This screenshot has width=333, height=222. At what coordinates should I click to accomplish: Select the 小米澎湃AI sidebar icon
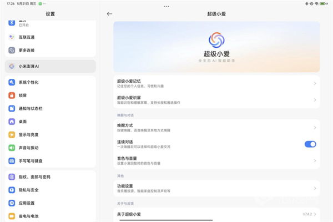coord(12,67)
